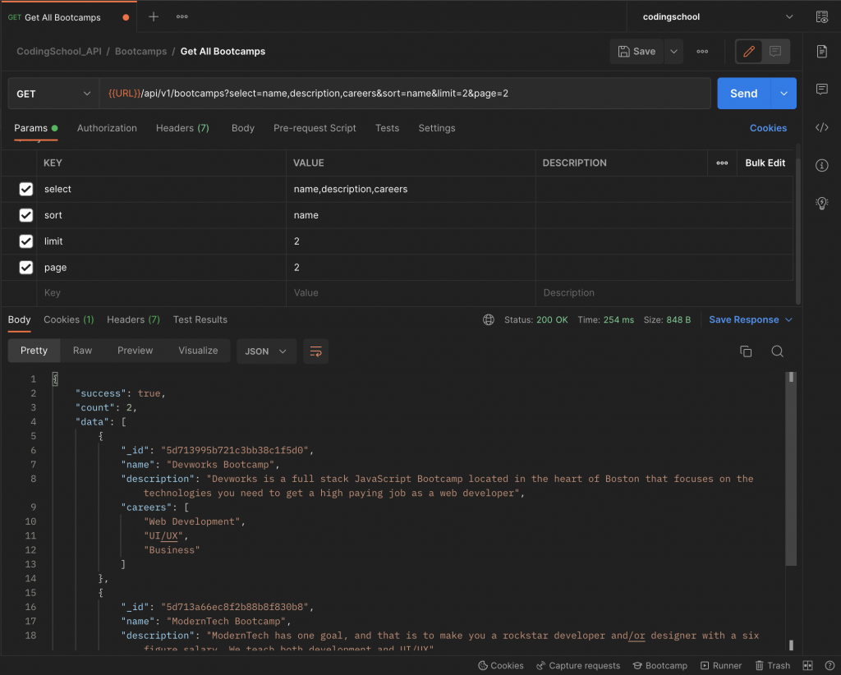Open a new request tab with plus icon
The width and height of the screenshot is (841, 675).
(154, 16)
